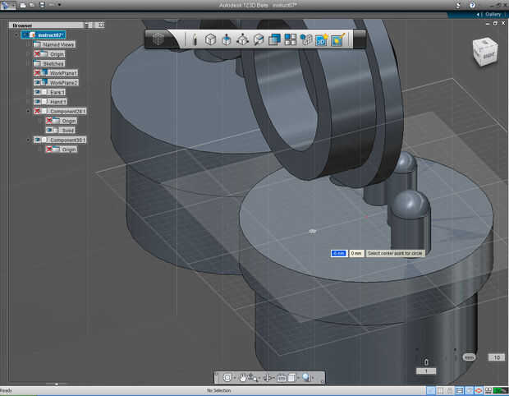Select the Primitives box icon in toolbar
Screen dimensions: 509x396
(210, 39)
